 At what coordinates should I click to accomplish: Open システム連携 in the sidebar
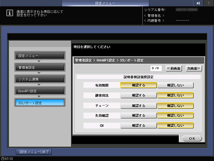point(40,79)
